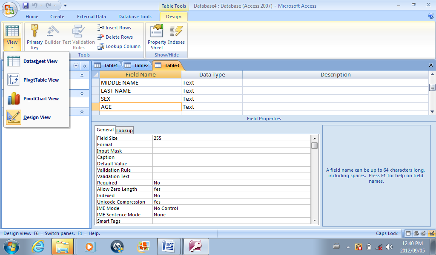The height and width of the screenshot is (255, 436).
Task: Expand the View button dropdown arrow
Action: pyautogui.click(x=12, y=47)
